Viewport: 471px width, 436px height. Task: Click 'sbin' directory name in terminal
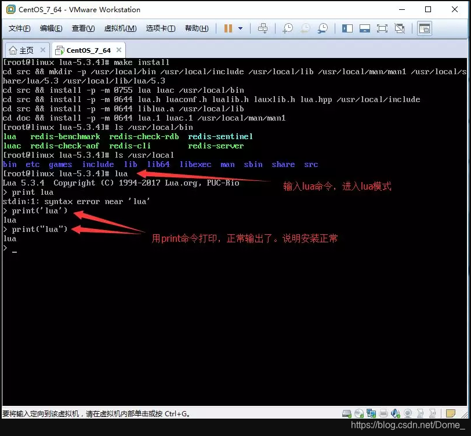click(253, 165)
